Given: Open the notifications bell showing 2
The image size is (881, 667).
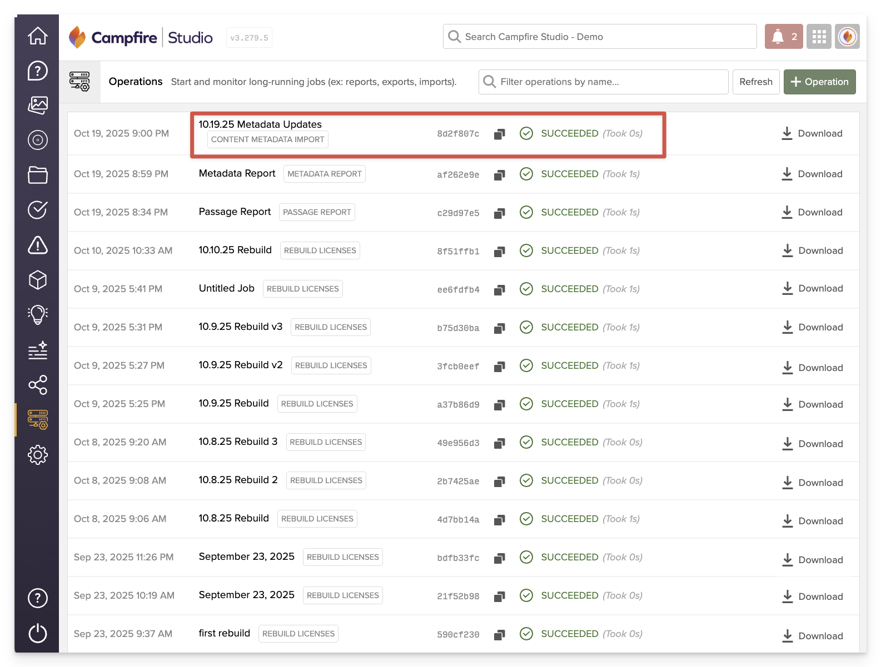Looking at the screenshot, I should point(783,37).
